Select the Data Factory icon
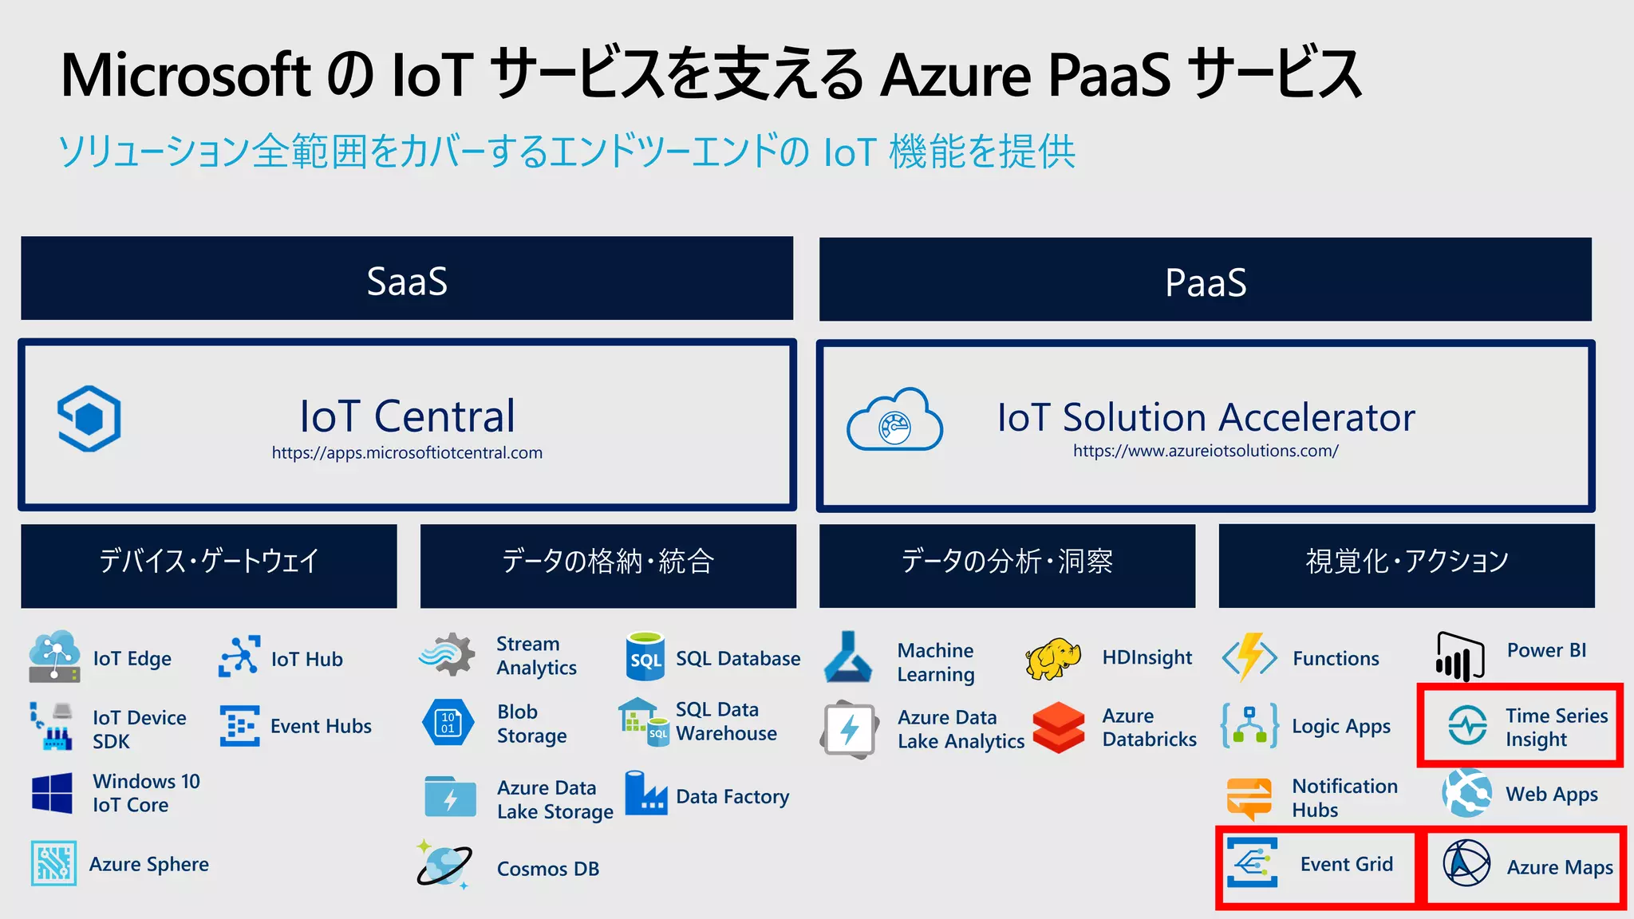 pyautogui.click(x=645, y=793)
